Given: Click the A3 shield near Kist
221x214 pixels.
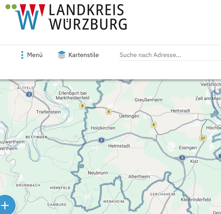Looking at the screenshot, I should (182, 158).
